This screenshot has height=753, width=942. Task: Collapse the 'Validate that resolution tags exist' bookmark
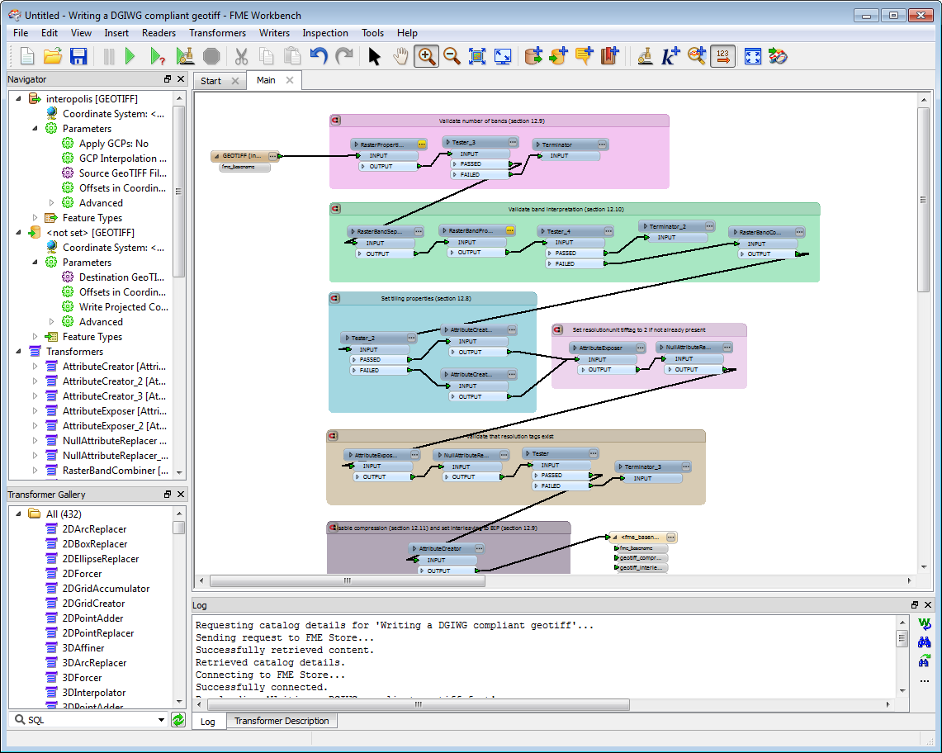tap(333, 436)
